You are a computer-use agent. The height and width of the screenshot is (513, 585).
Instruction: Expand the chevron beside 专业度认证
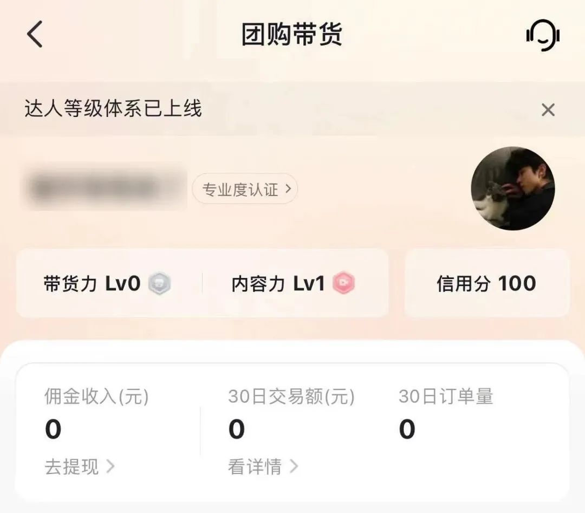tap(291, 189)
